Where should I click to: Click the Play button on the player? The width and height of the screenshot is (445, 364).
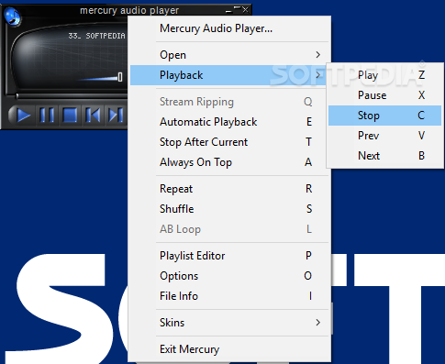(23, 116)
